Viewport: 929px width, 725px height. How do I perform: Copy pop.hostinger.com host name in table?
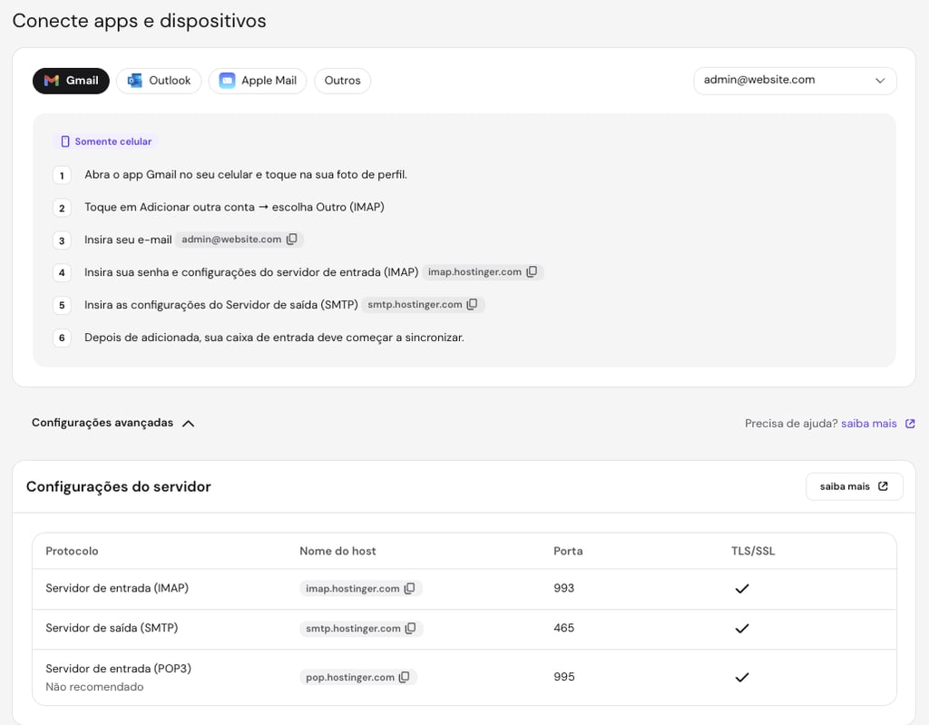point(404,677)
